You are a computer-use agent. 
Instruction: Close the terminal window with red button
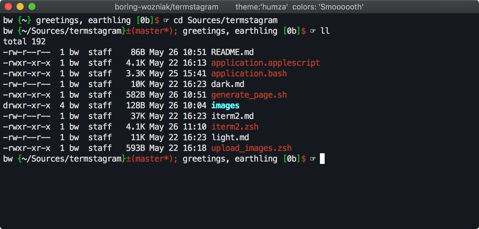point(8,7)
